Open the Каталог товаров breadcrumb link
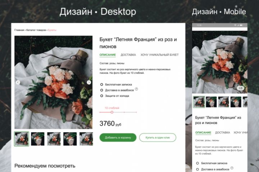Screen dimensions: 259x172 (36, 30)
